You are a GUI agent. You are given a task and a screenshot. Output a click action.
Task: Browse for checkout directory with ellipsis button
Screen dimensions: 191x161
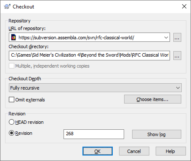177,56
